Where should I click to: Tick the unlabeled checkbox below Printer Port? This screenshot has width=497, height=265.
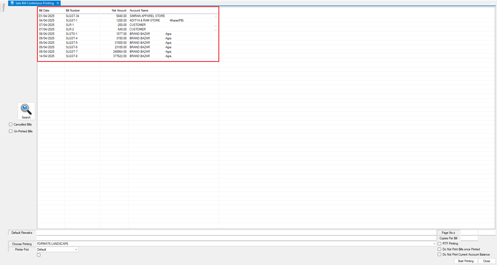click(39, 255)
